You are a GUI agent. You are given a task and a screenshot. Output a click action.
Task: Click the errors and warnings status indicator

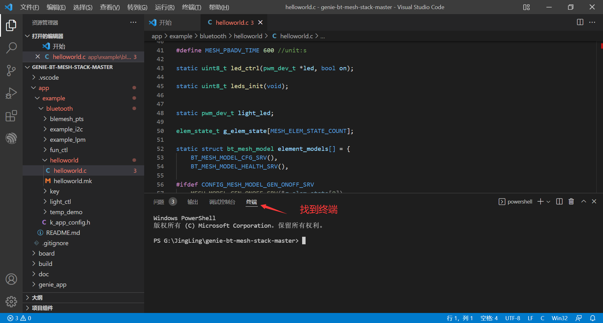[x=19, y=318]
